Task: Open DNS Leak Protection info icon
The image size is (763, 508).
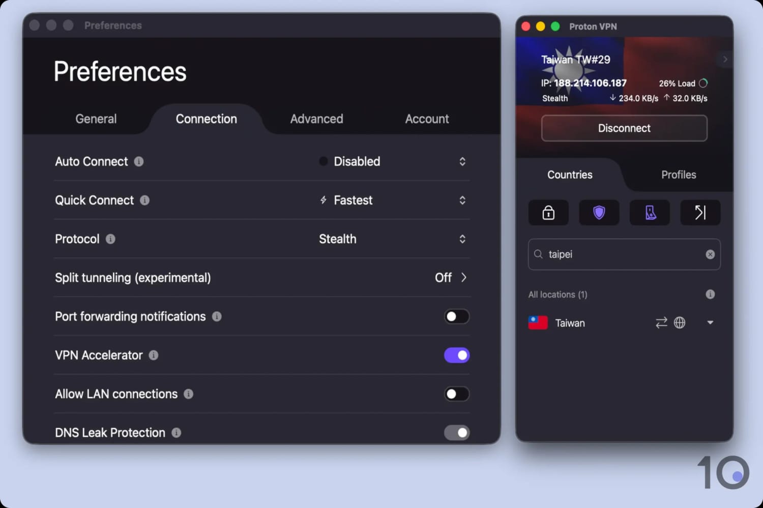Action: [x=176, y=433]
